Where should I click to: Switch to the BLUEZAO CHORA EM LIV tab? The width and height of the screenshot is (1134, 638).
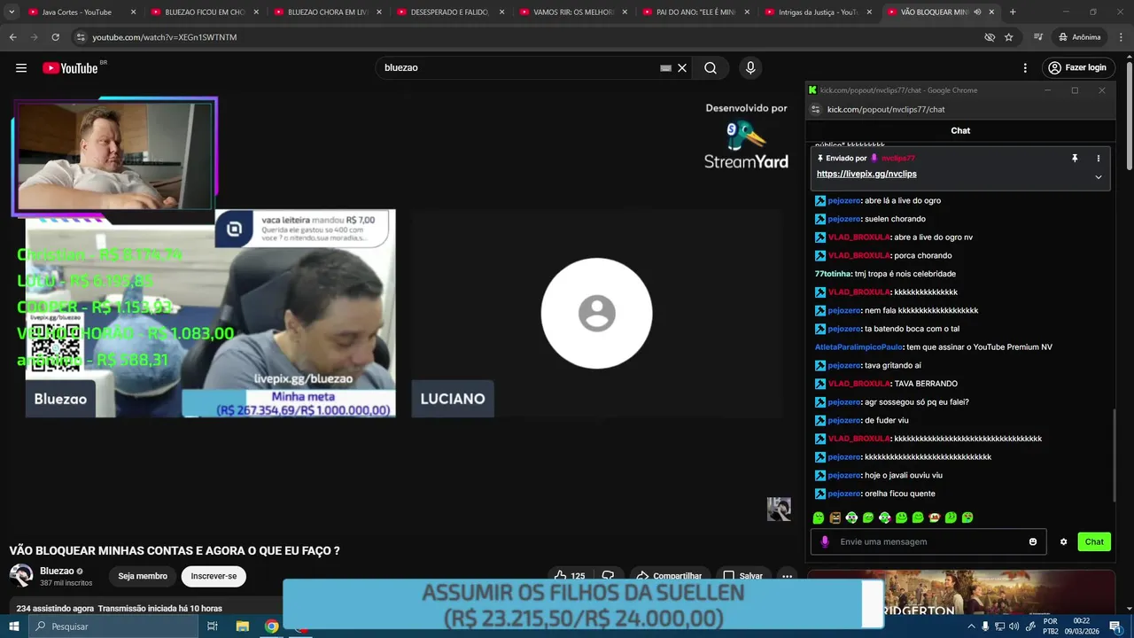tap(327, 12)
